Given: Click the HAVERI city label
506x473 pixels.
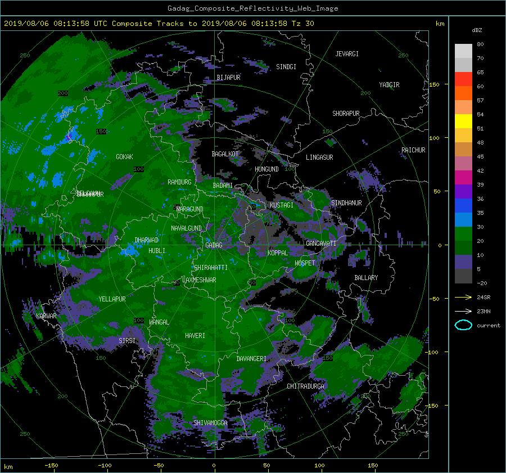Looking at the screenshot, I should 195,336.
